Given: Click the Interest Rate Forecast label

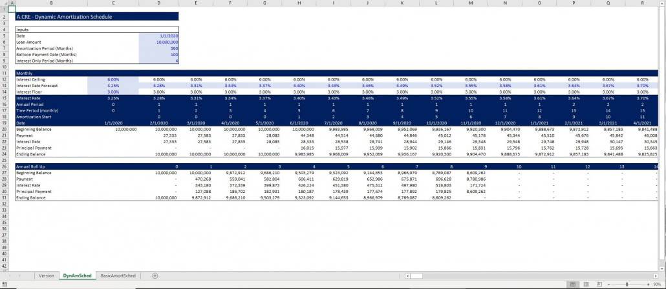Looking at the screenshot, I should tap(37, 86).
